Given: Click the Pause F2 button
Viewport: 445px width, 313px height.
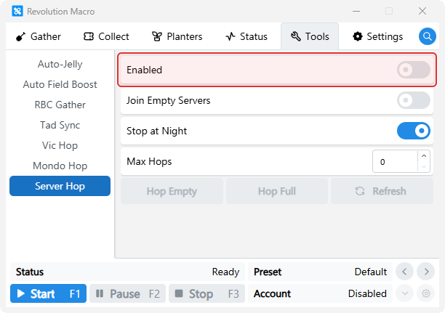Looking at the screenshot, I should tap(128, 293).
